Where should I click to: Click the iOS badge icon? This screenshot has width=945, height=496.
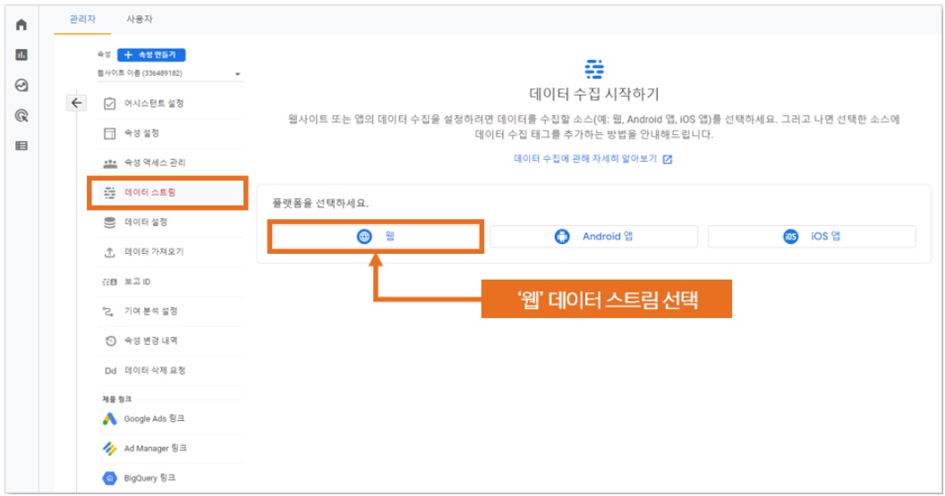point(790,237)
